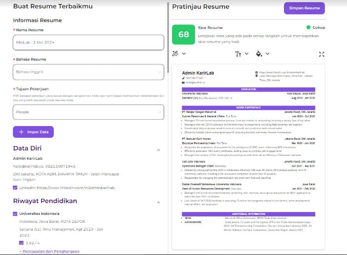The height and width of the screenshot is (255, 347).
Task: Click the form panel vertical scrollbar
Action: 168,38
